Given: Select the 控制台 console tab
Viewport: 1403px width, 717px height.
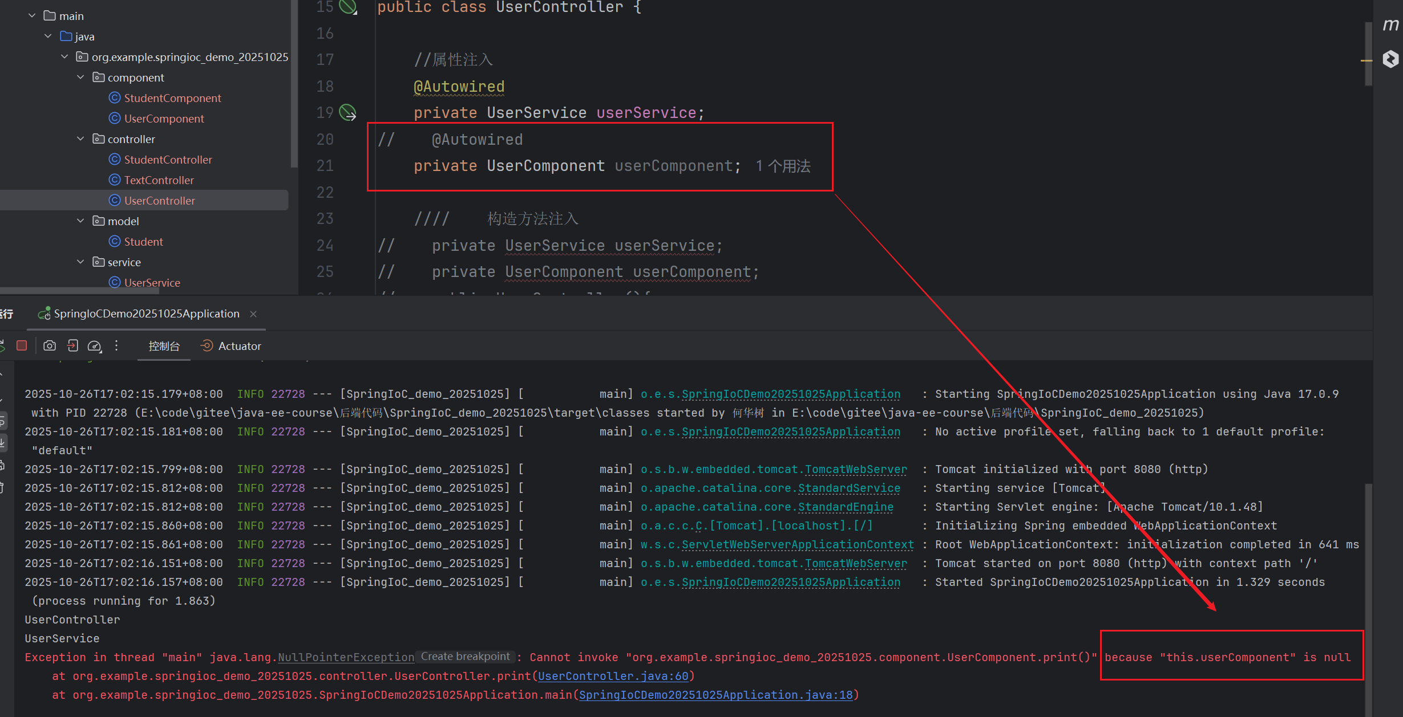Looking at the screenshot, I should coord(164,346).
